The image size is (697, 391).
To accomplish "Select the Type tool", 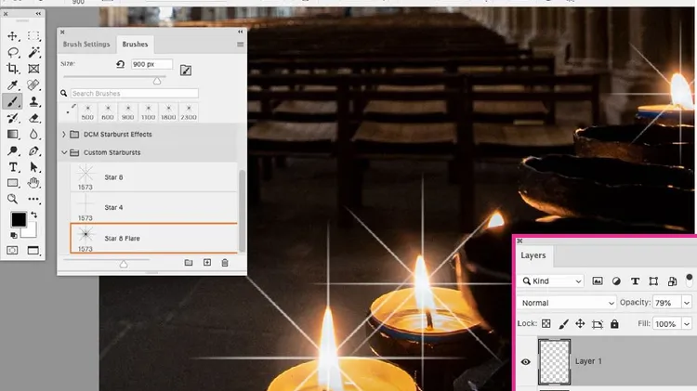I will (12, 167).
